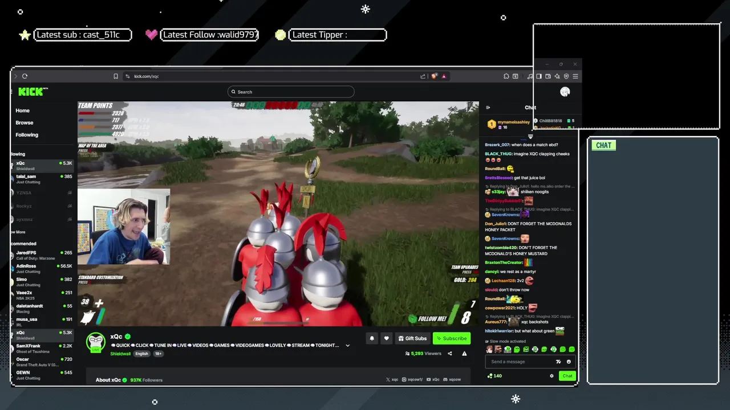Open the 7TV emote menu icon
Image resolution: width=730 pixels, height=410 pixels.
[x=558, y=362]
